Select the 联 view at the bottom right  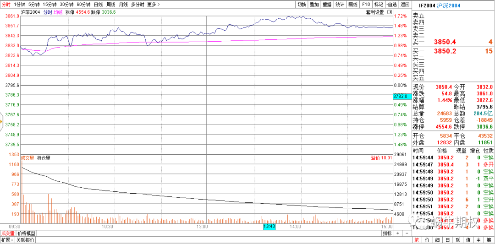pos(458,240)
